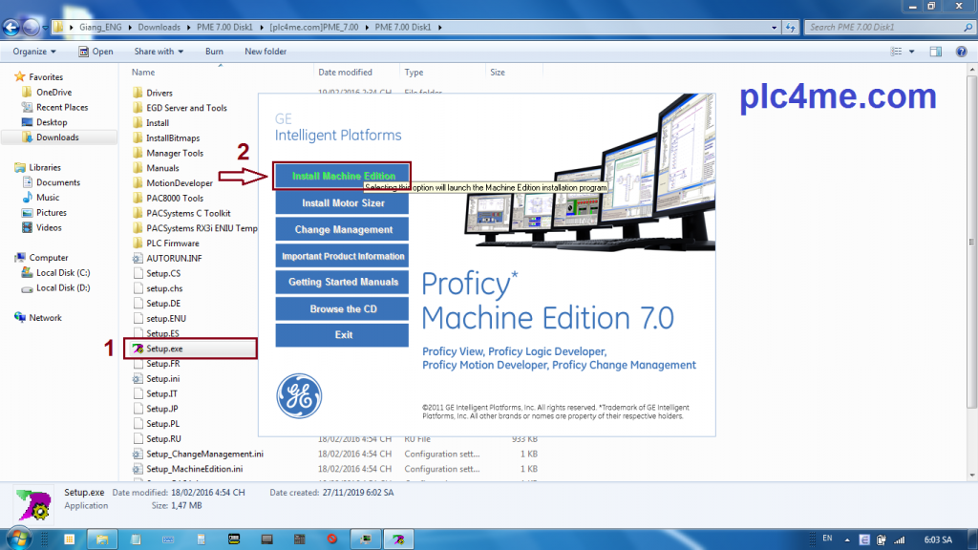
Task: Select the PLC Firmware folder
Action: click(x=173, y=243)
